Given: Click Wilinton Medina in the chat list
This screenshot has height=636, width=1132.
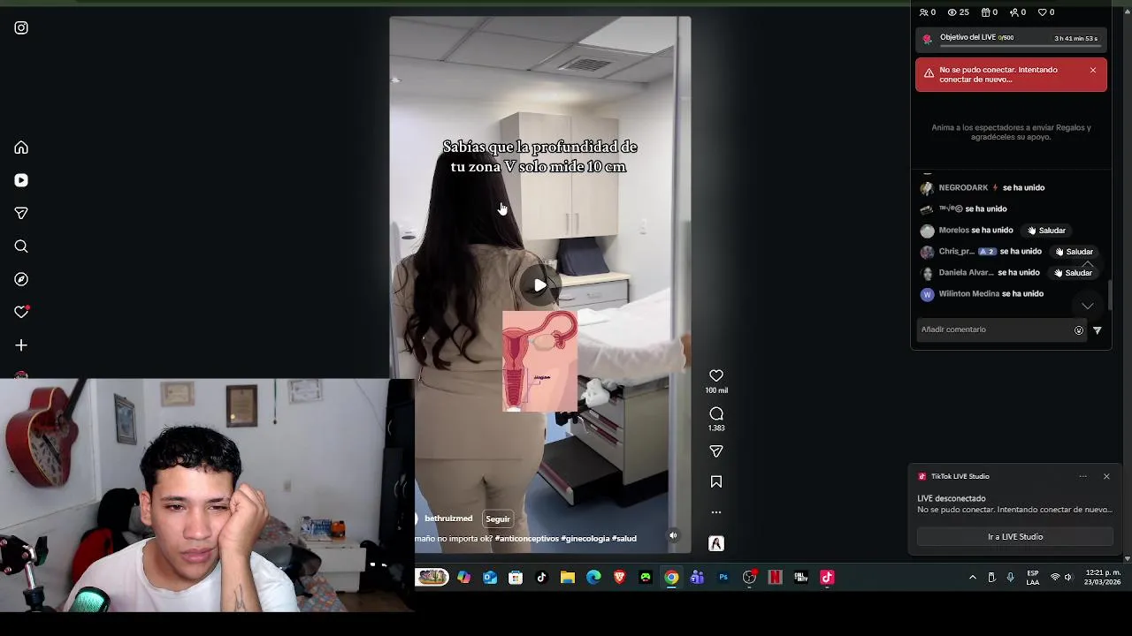Looking at the screenshot, I should point(969,294).
